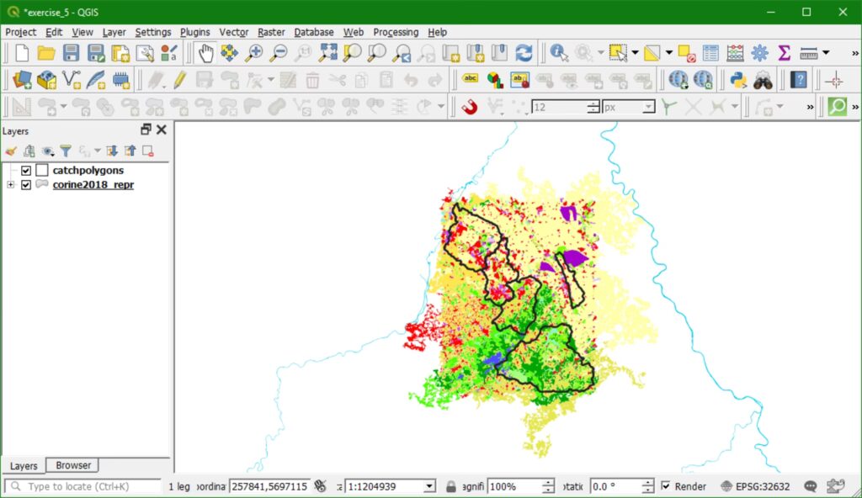The width and height of the screenshot is (862, 498).
Task: Select the Pan Map hand tool
Action: pos(205,53)
